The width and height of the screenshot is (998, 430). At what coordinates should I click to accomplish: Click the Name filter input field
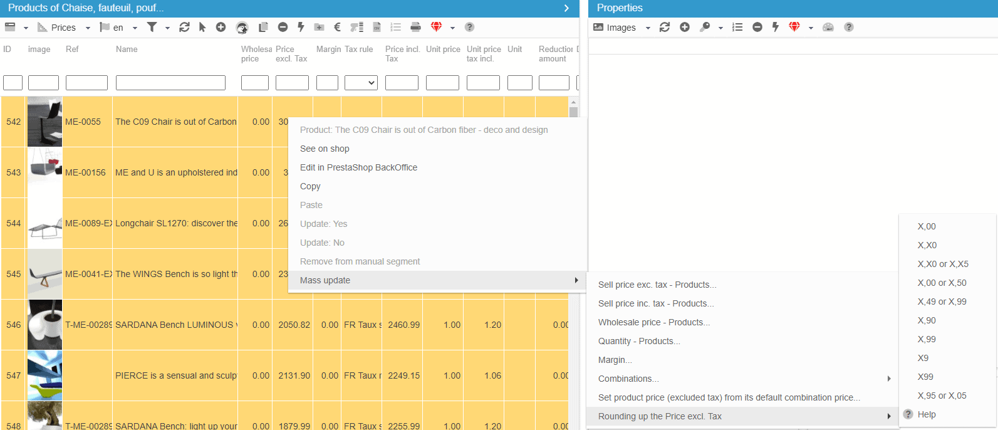(x=170, y=83)
